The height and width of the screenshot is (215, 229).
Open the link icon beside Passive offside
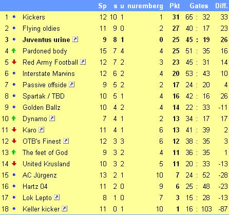72,85
